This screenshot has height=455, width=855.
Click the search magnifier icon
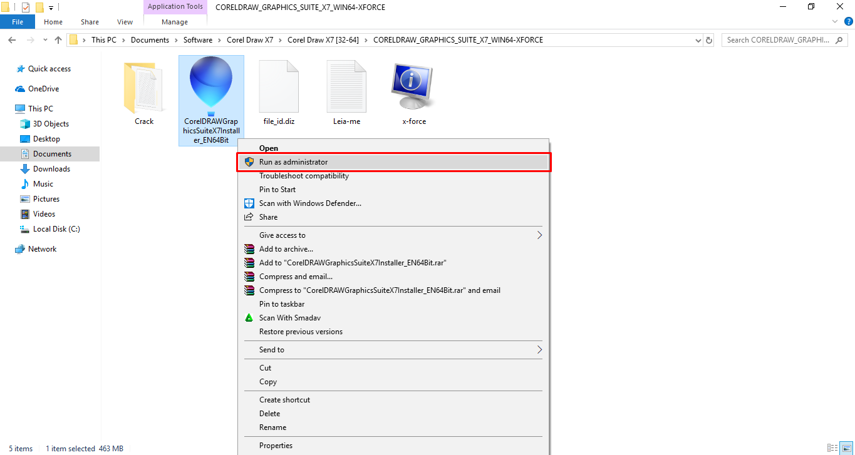point(839,40)
